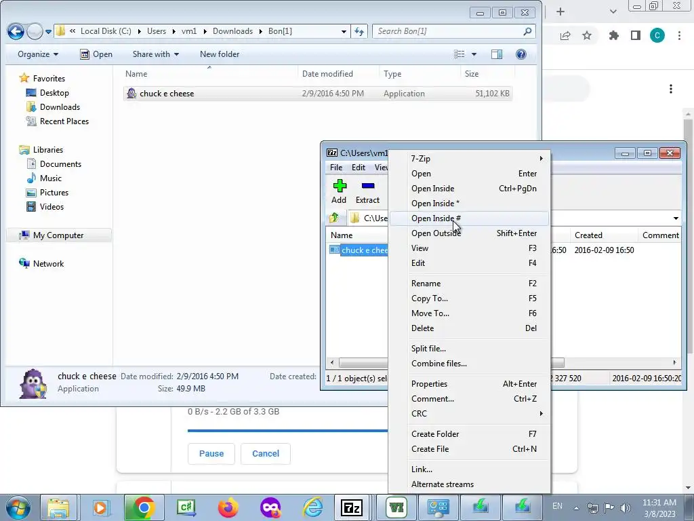Choose Open Inside # in context menu
This screenshot has width=694, height=521.
coord(469,218)
